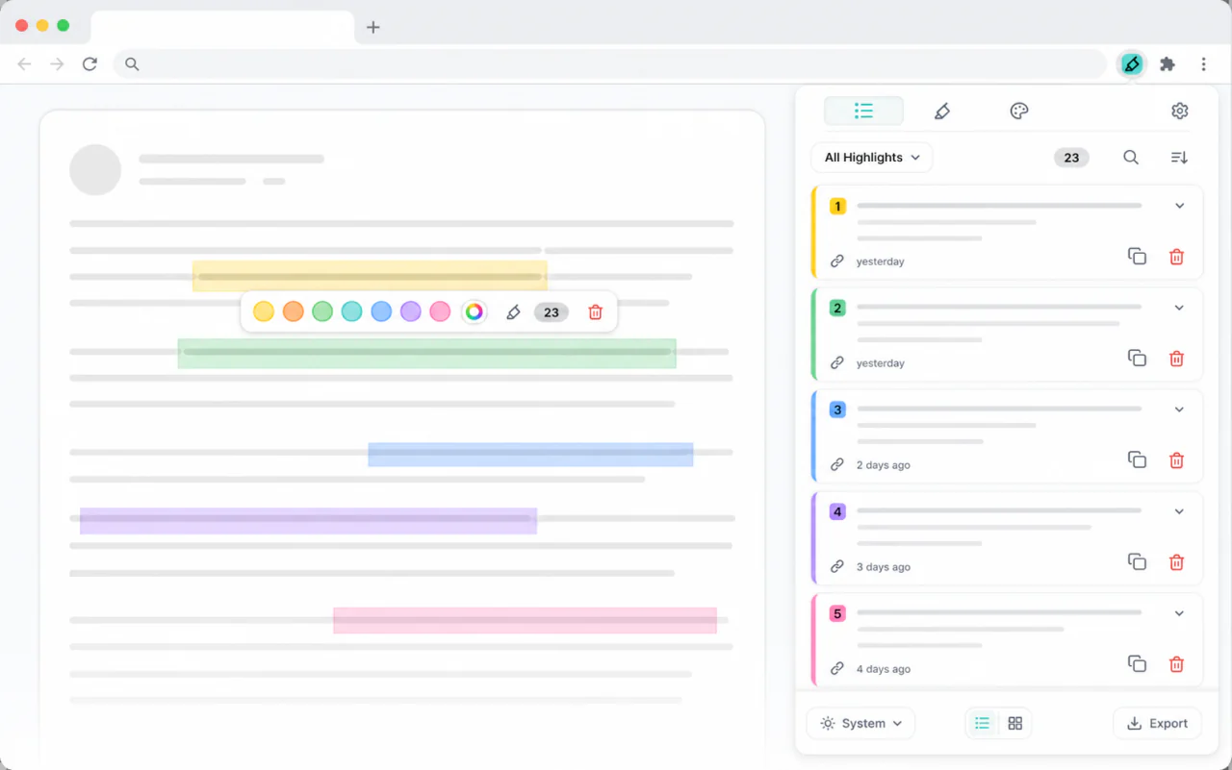Screen dimensions: 1232x770
Task: Delete highlight via floating toolbar trash icon
Action: [x=595, y=312]
